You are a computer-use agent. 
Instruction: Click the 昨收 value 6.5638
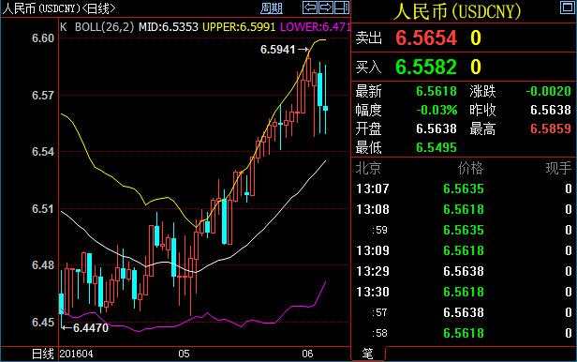[x=551, y=110]
